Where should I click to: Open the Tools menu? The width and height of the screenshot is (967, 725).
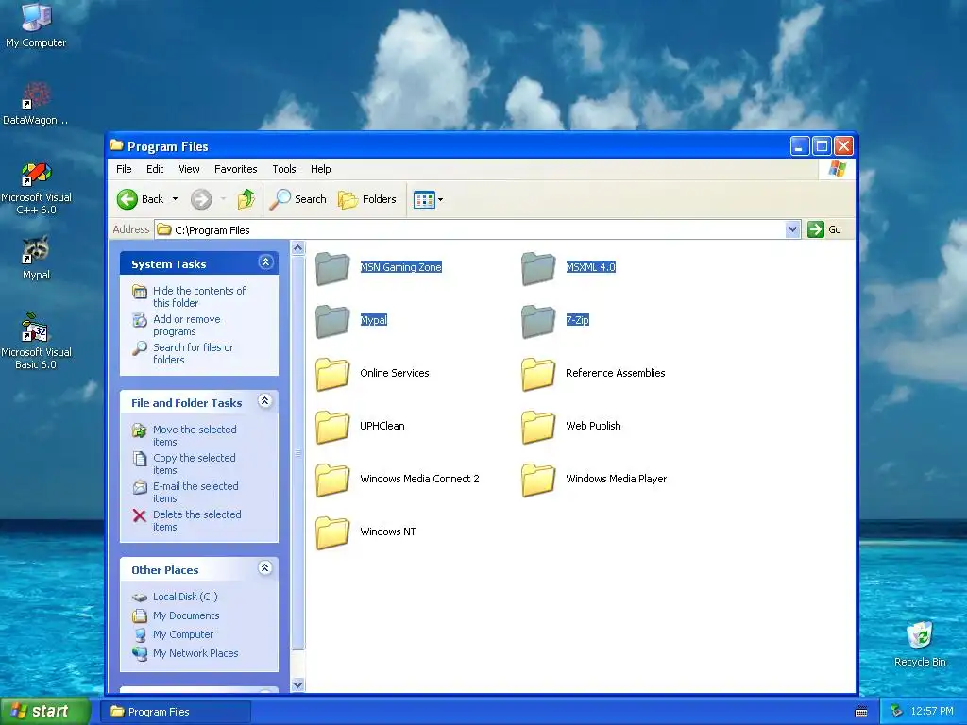tap(283, 169)
